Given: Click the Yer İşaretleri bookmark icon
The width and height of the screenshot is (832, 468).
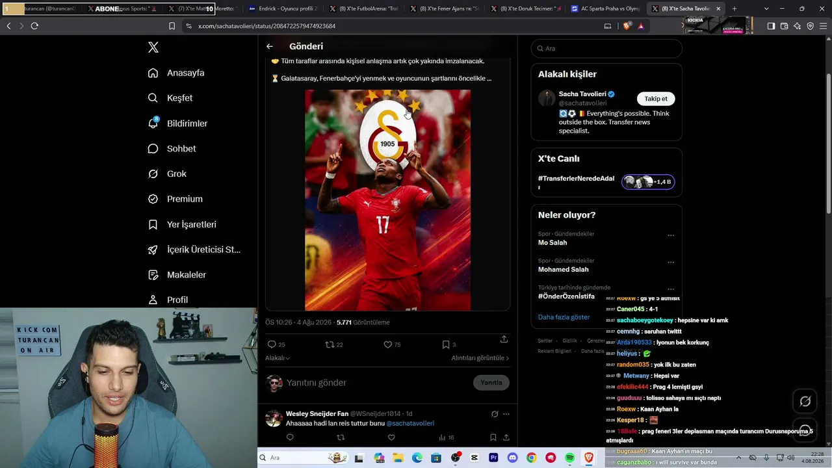Looking at the screenshot, I should tap(153, 224).
